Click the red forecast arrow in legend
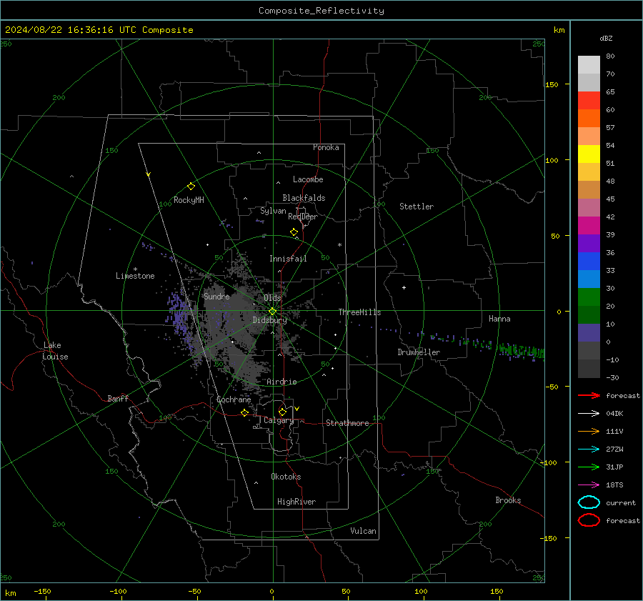The image size is (643, 601). coord(589,395)
